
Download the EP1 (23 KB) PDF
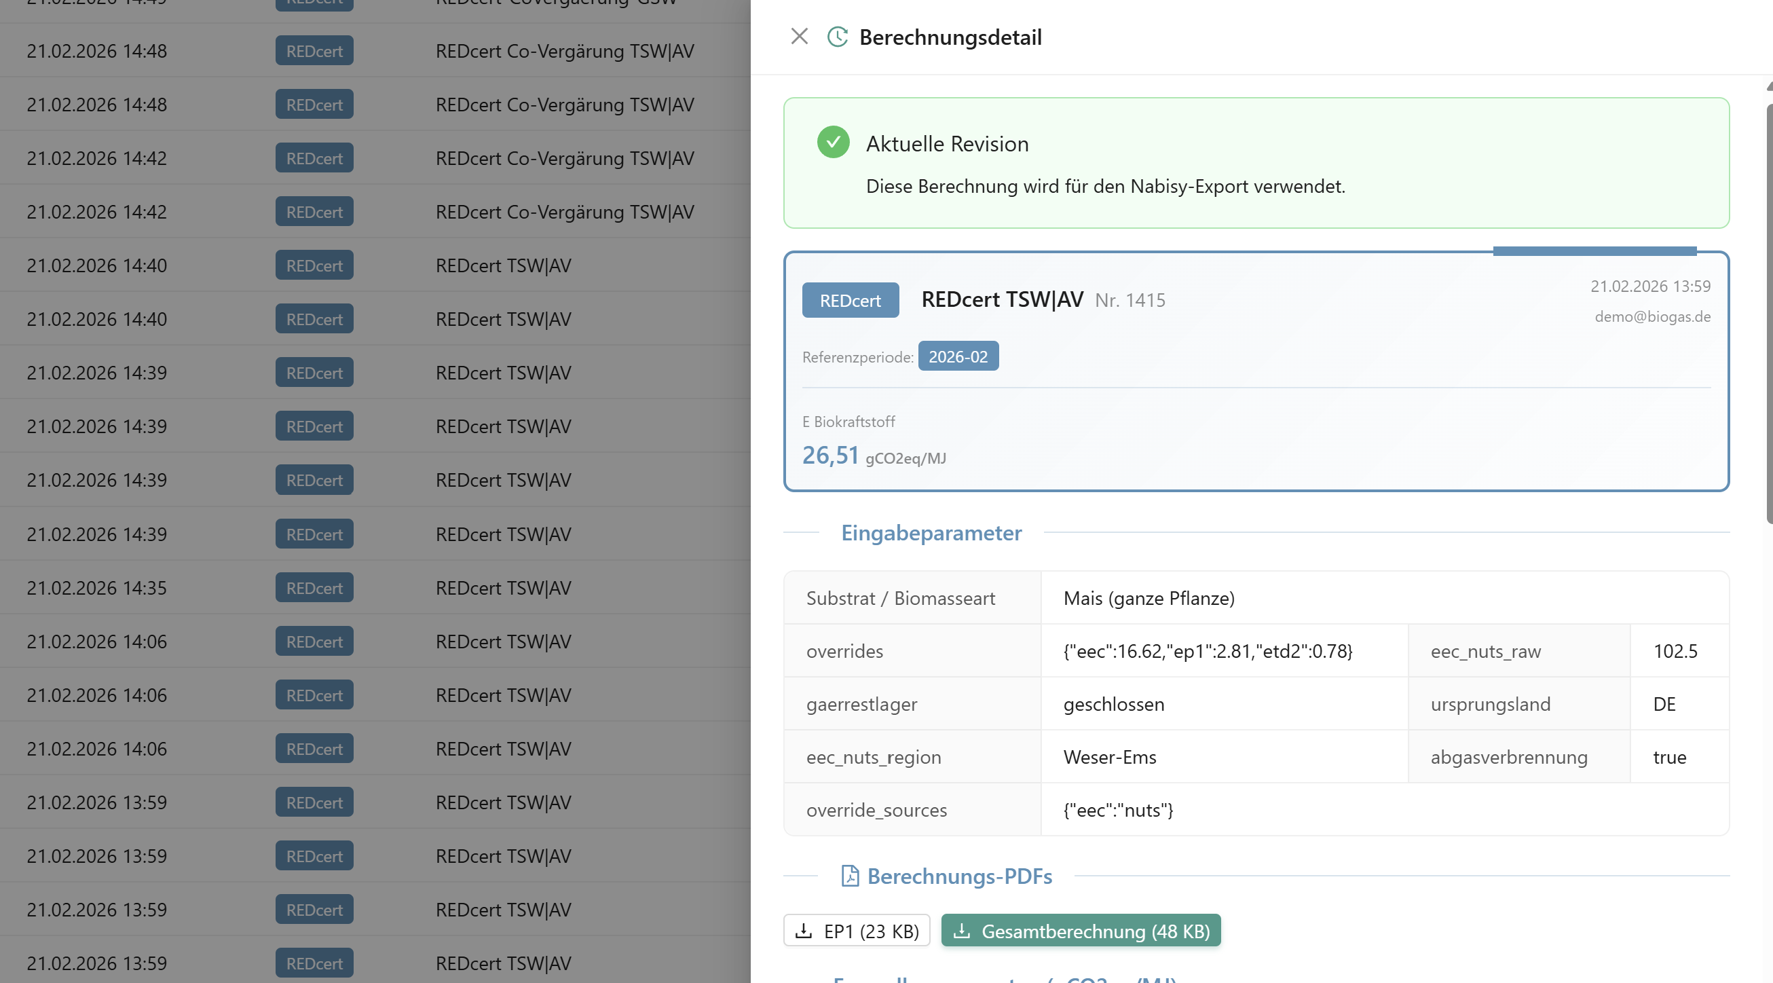(857, 931)
